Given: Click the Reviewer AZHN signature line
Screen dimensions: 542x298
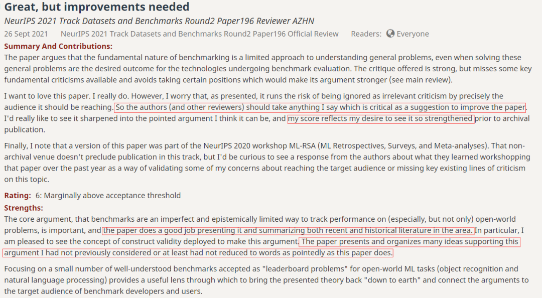Looking at the screenshot, I should pos(159,21).
